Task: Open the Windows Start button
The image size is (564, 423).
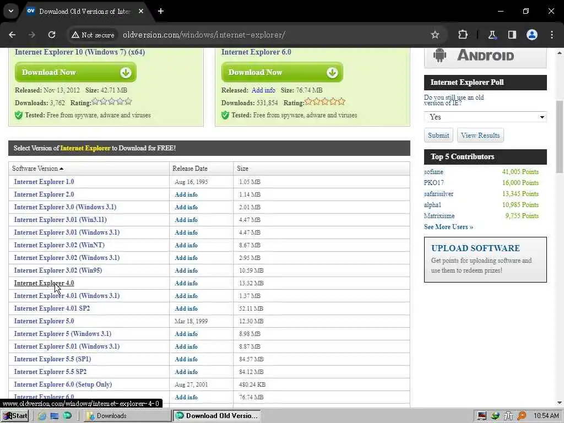Action: [15, 416]
